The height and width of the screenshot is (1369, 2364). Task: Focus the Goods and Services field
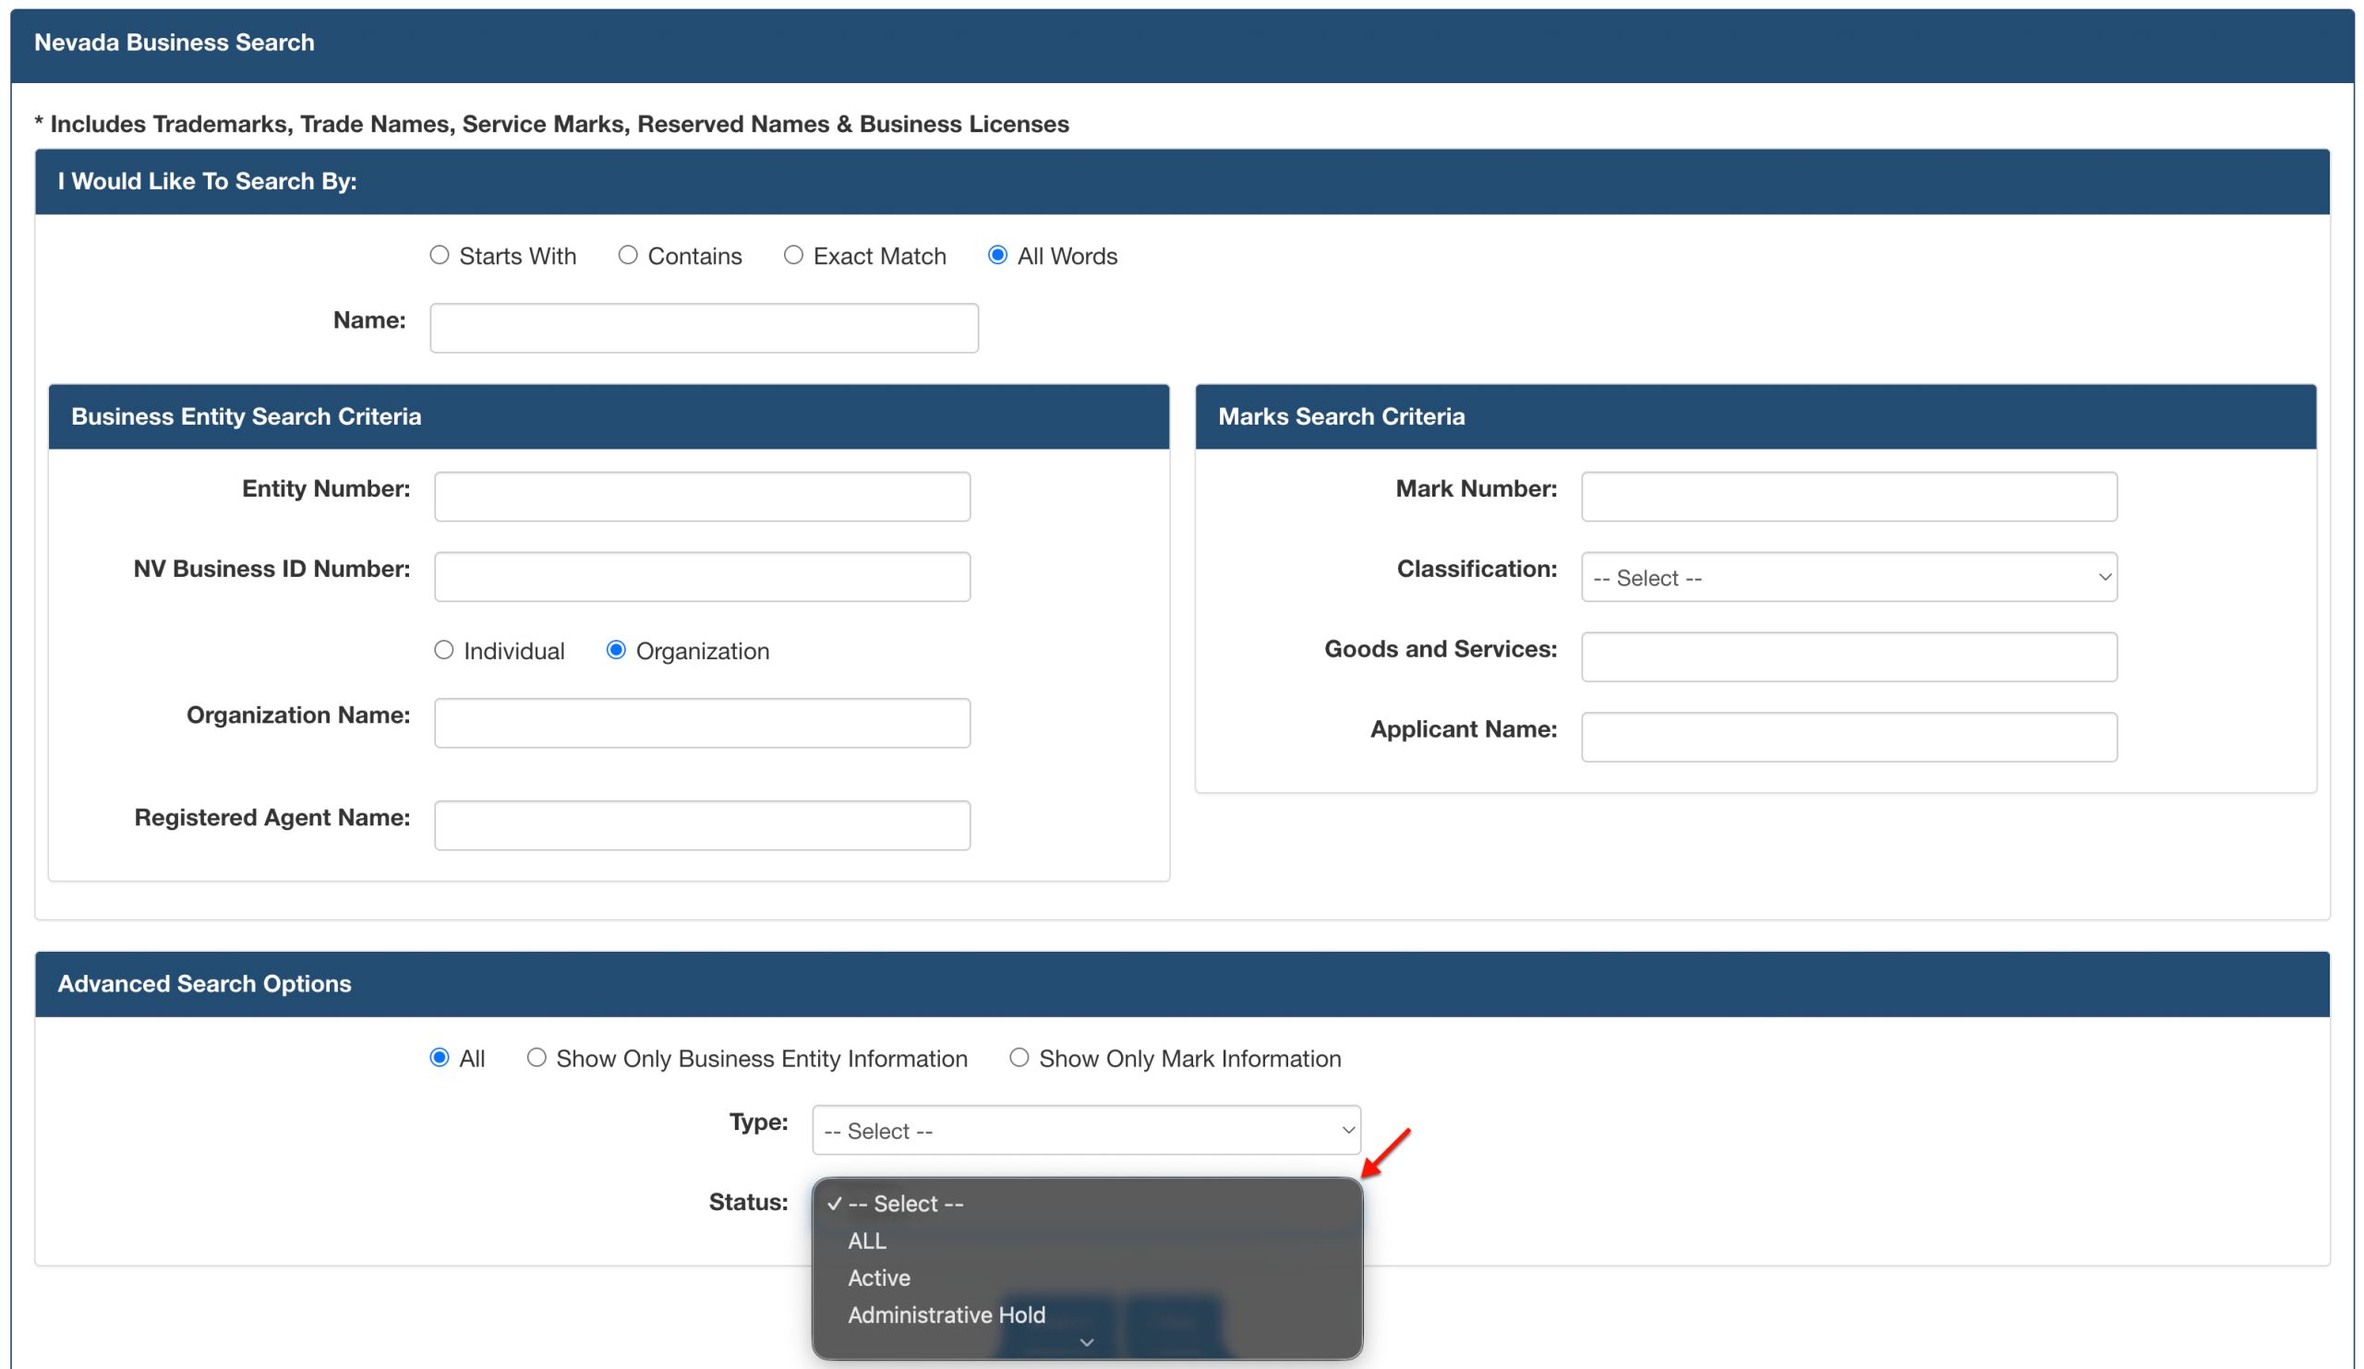[1849, 656]
